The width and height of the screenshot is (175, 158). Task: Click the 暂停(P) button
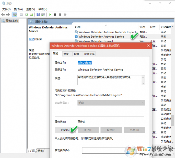[x=111, y=130]
